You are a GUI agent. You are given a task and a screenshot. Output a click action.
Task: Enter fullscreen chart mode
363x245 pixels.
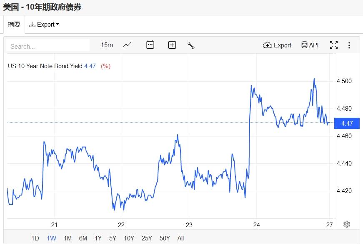[334, 45]
